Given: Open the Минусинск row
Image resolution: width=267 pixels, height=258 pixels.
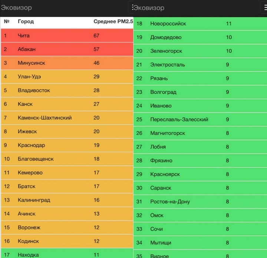Looking at the screenshot, I should pos(67,63).
